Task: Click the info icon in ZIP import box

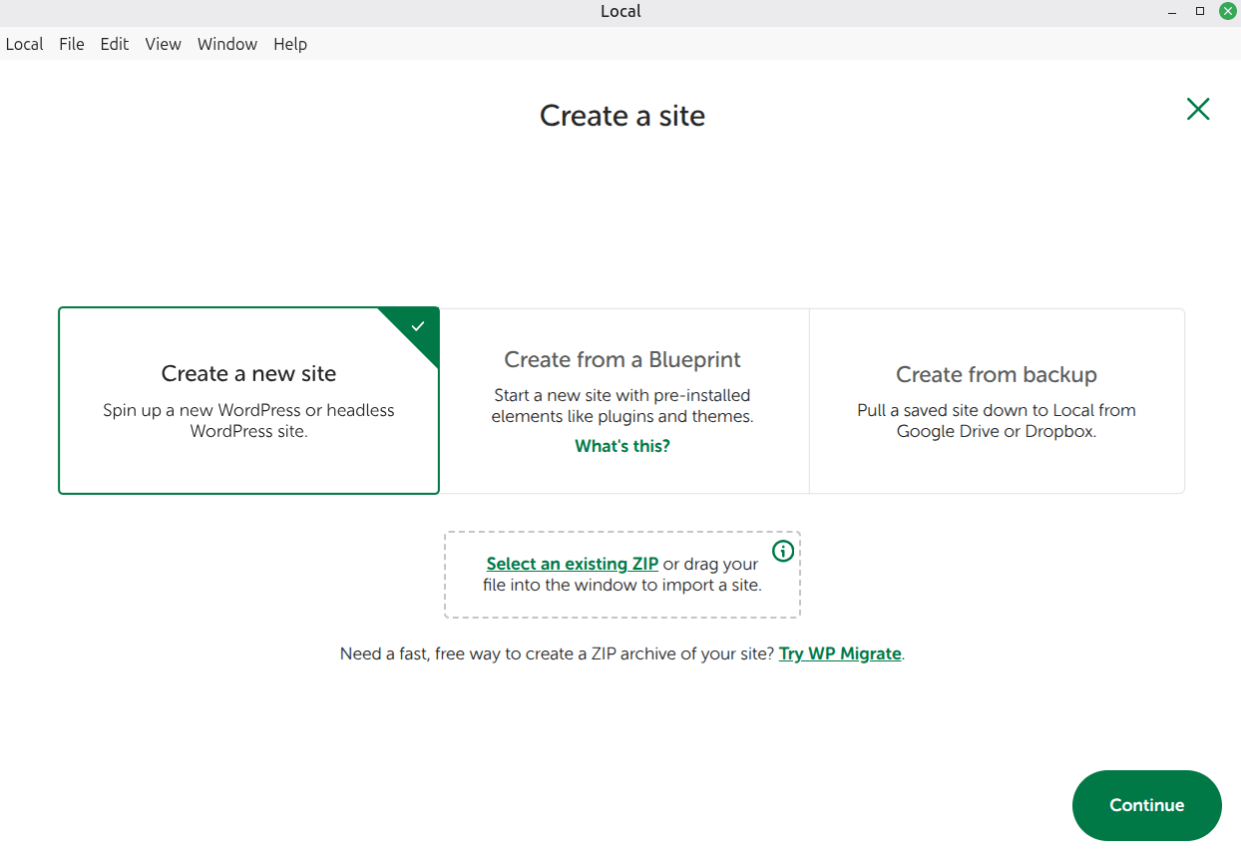Action: (783, 551)
